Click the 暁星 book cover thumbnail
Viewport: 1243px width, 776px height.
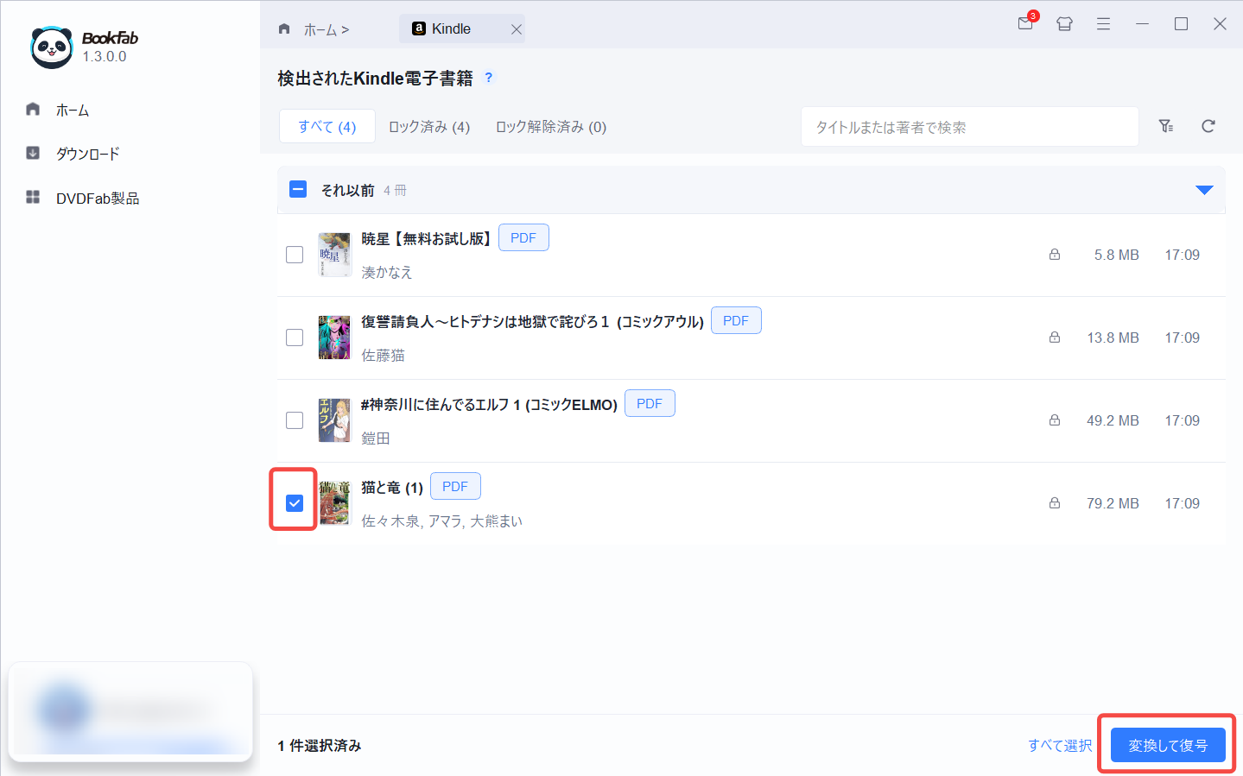tap(334, 255)
